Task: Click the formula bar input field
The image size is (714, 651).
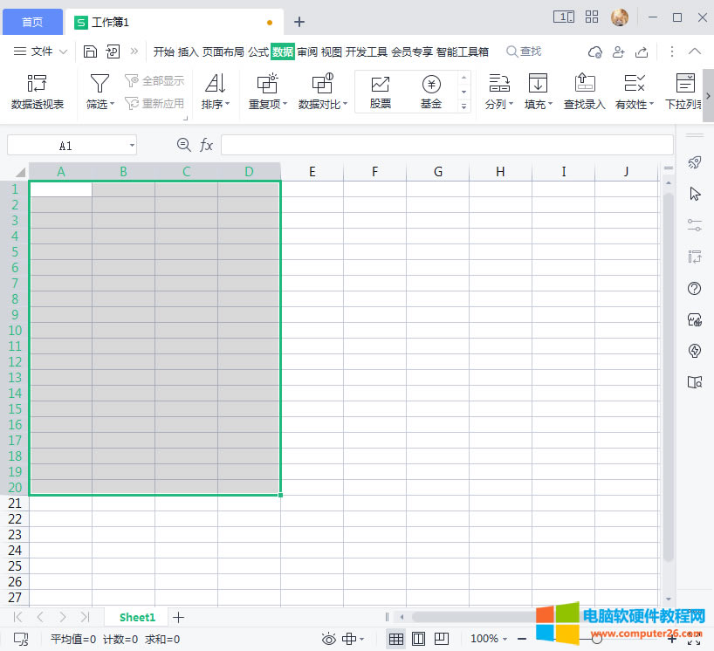Action: click(x=446, y=145)
